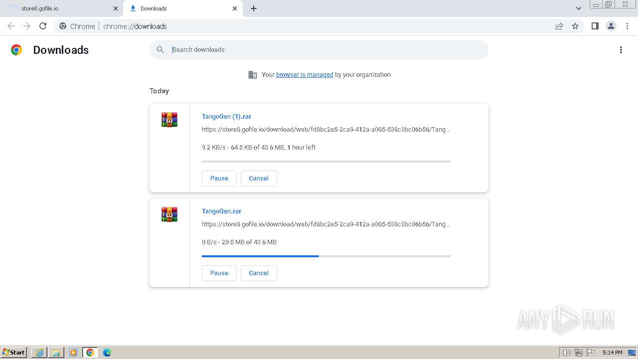The width and height of the screenshot is (638, 359).
Task: Open the file explorer taskbar icon
Action: point(56,353)
